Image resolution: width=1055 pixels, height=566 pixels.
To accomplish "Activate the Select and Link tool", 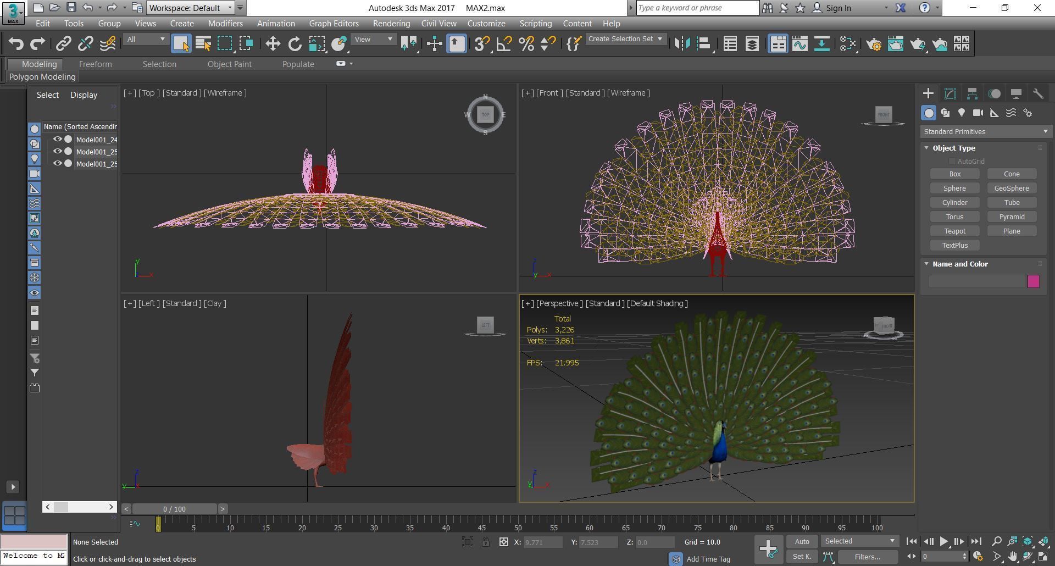I will tap(63, 43).
